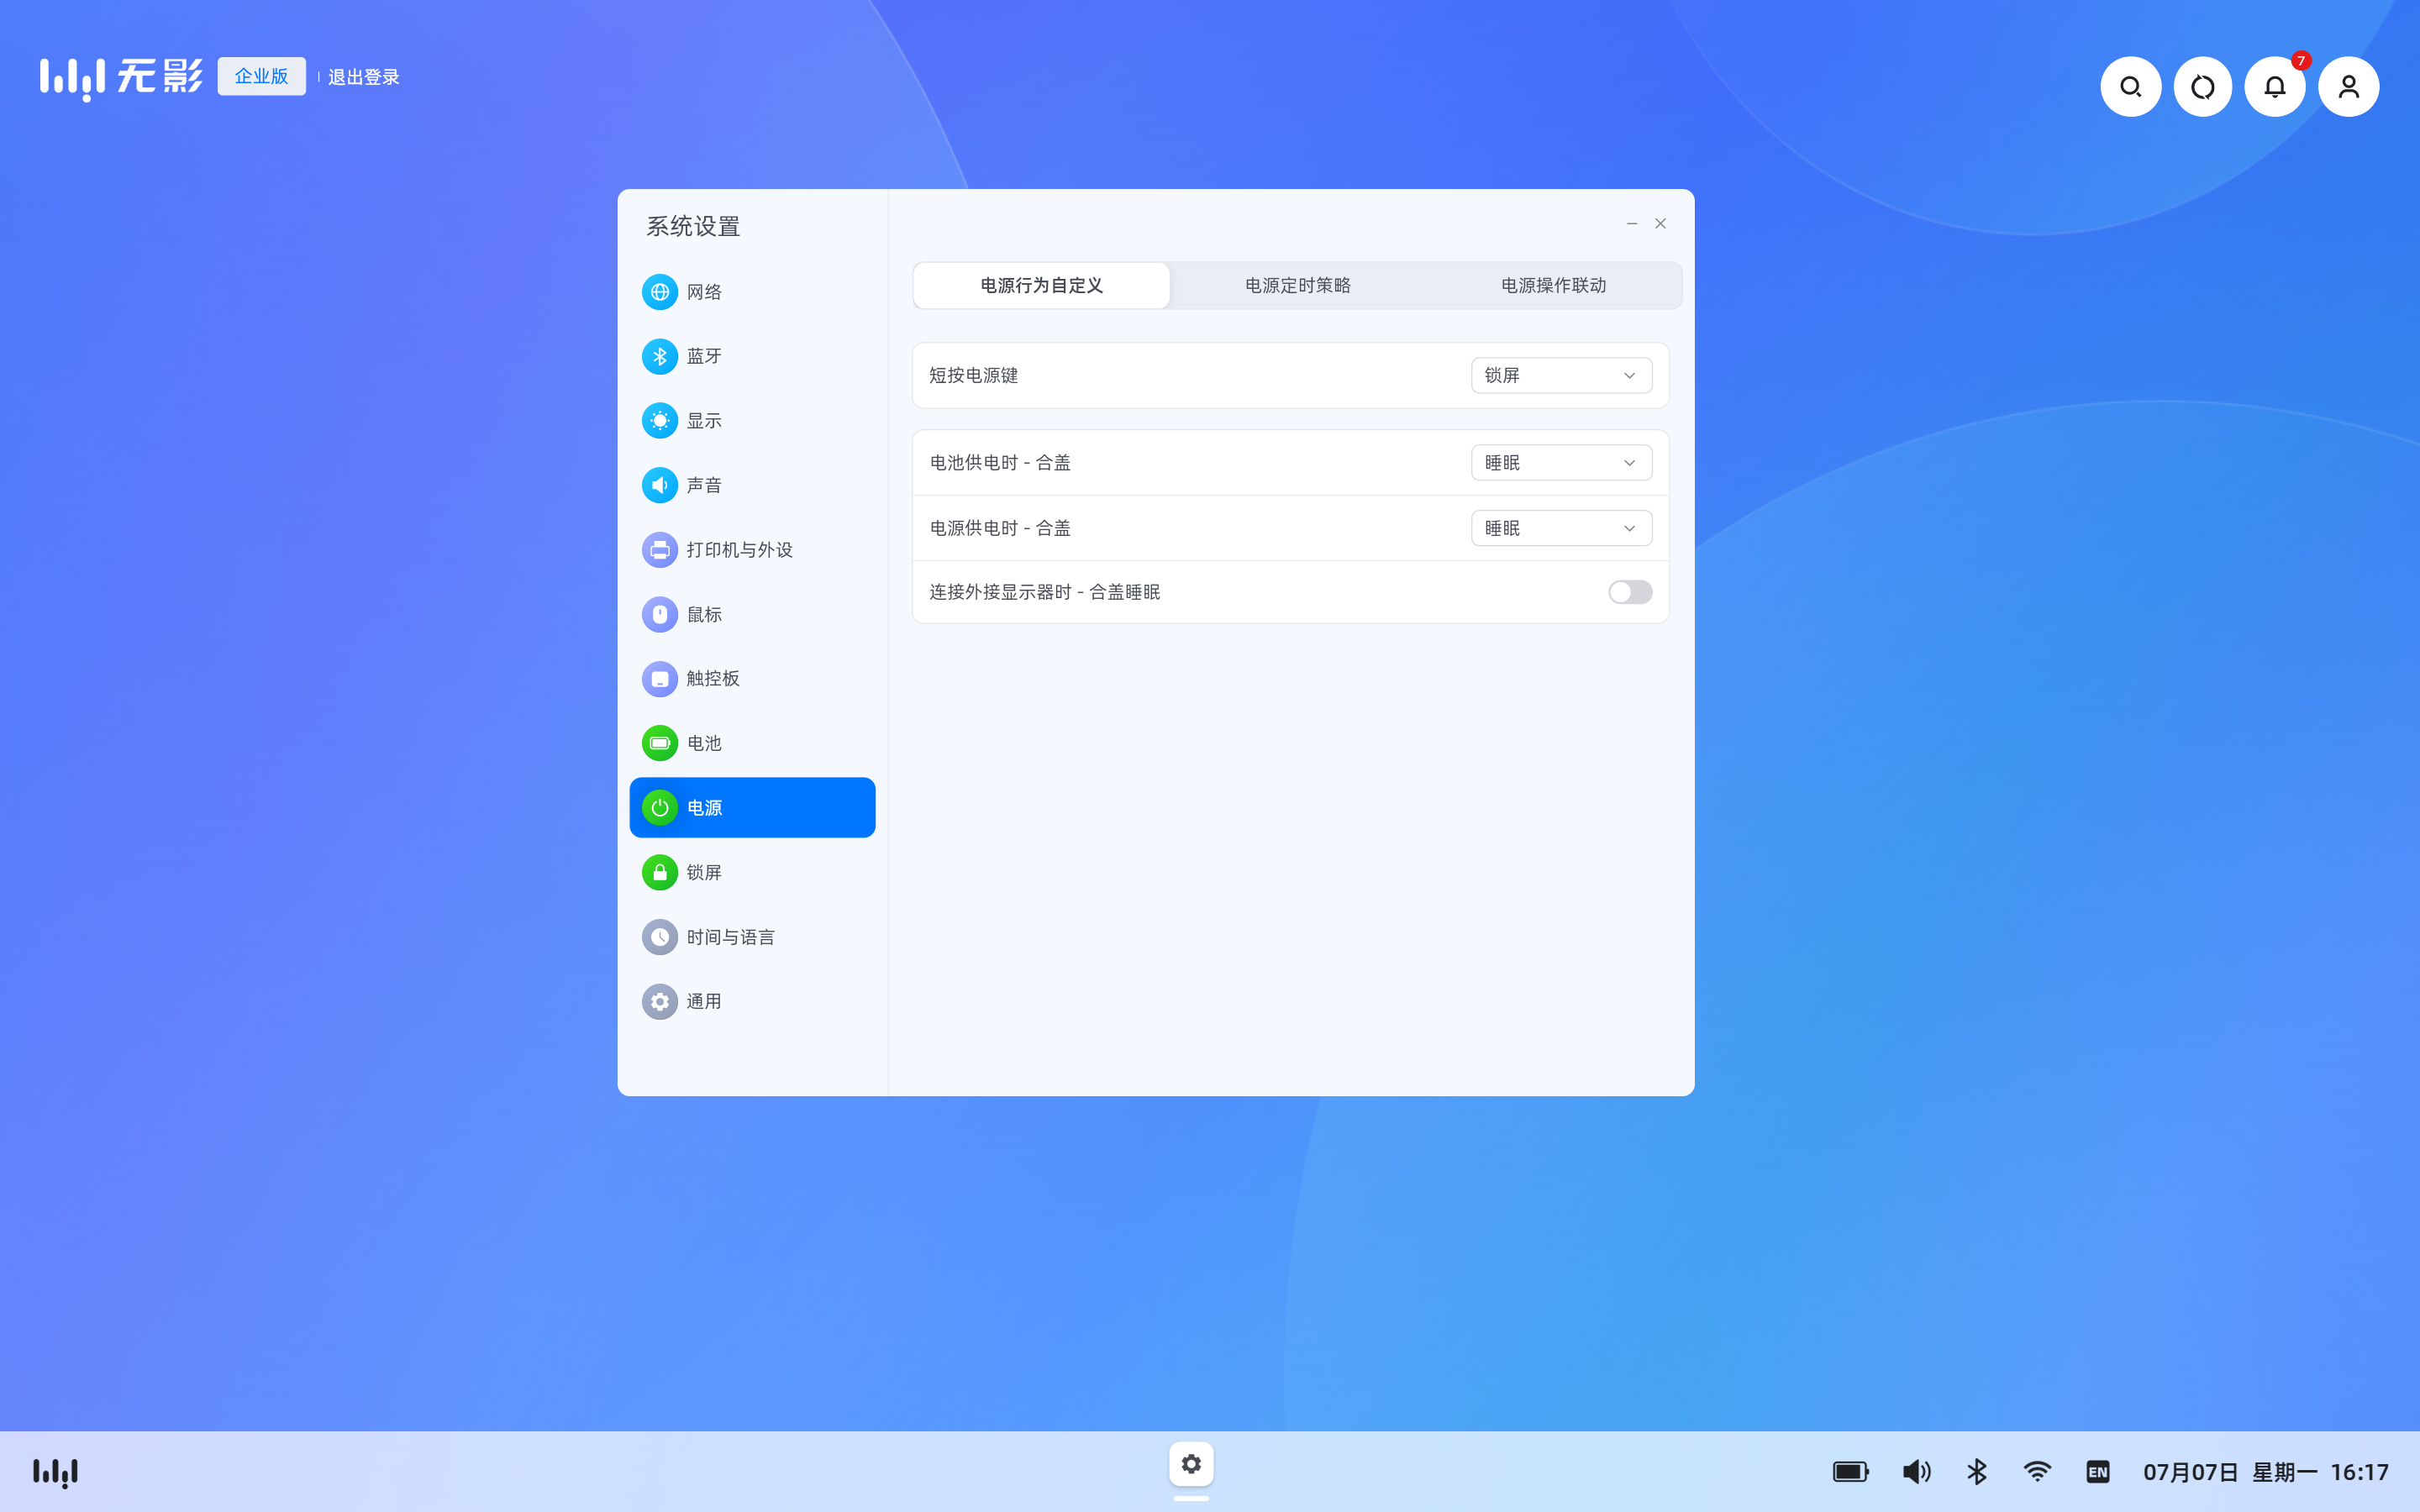2420x1512 pixels.
Task: Switch to the 电源行为自定义 tab
Action: point(1041,286)
